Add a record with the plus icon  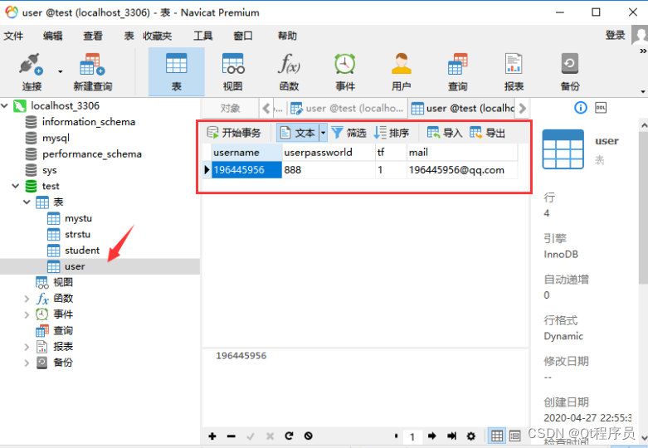click(x=212, y=436)
